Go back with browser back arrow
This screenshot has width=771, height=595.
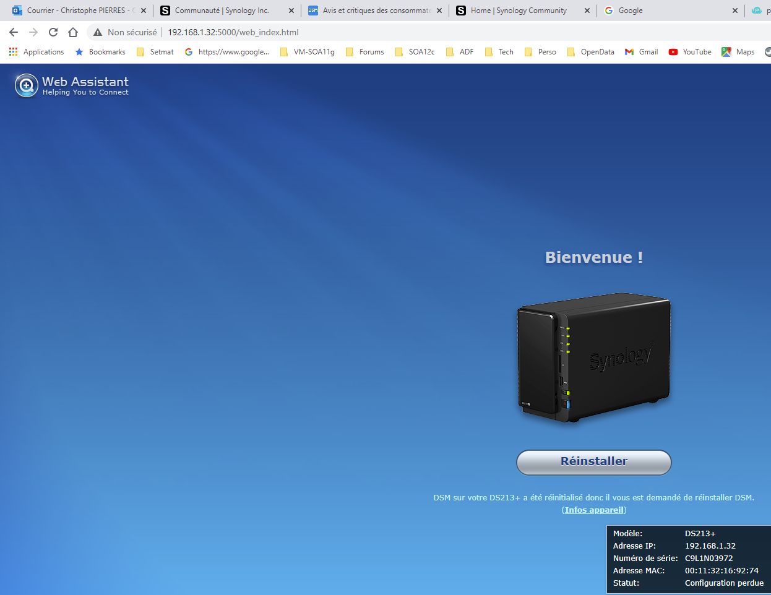click(x=14, y=32)
